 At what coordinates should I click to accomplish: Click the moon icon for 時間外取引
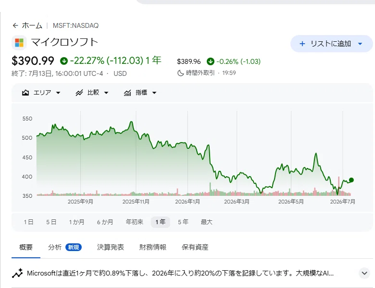[181, 73]
